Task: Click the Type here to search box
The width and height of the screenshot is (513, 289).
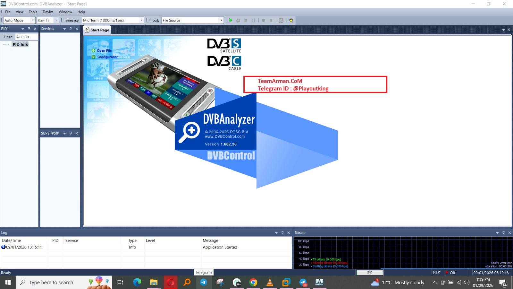Action: pos(64,282)
